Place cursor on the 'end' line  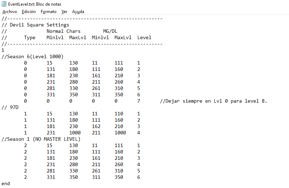6,184
